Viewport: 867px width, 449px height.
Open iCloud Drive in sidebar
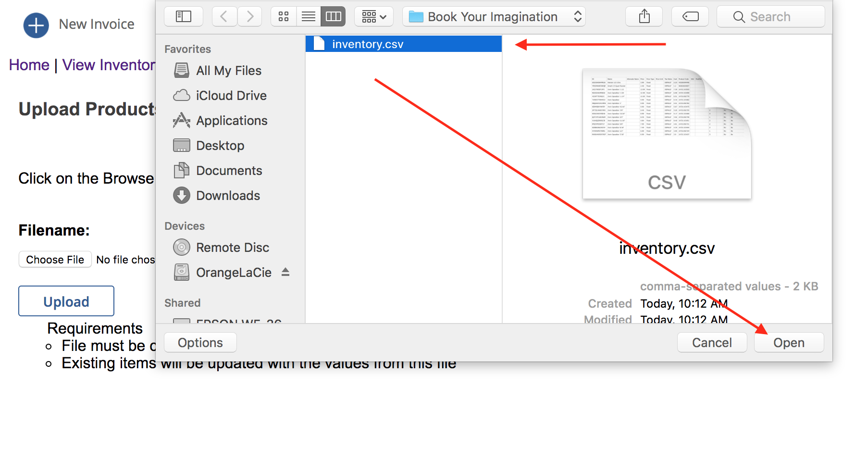(231, 96)
